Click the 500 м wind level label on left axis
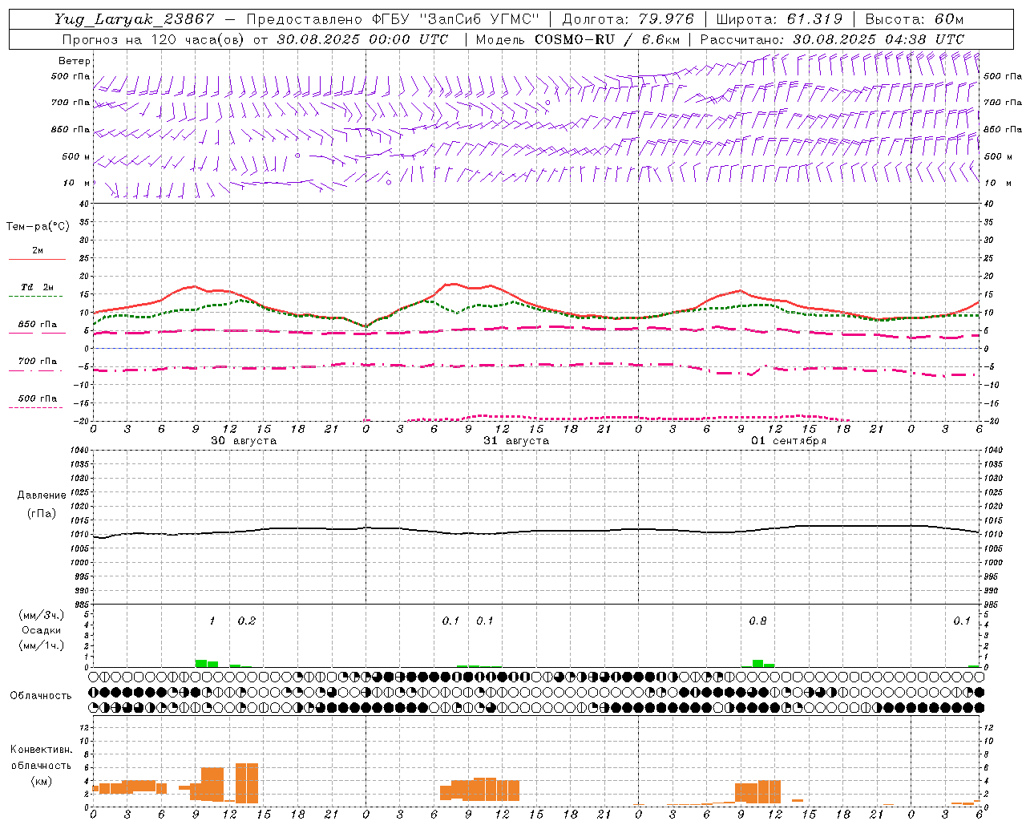 click(76, 156)
